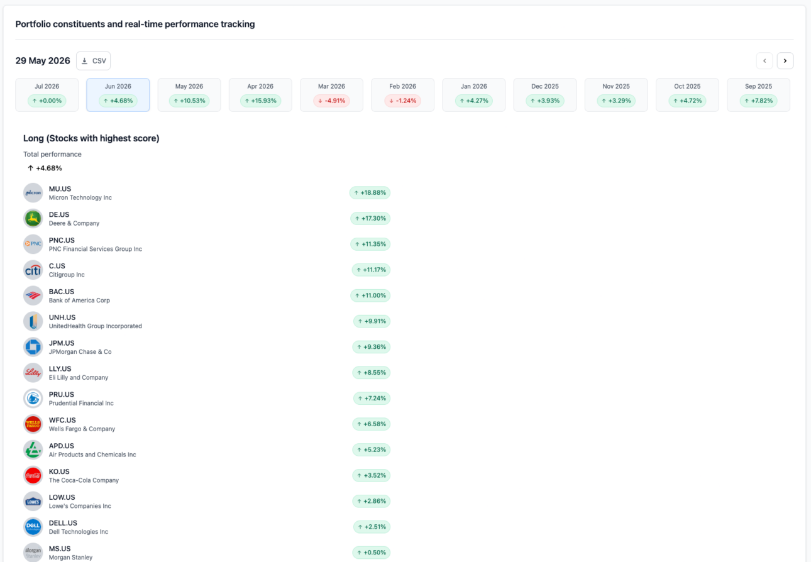Click the +9.91% UnitedHealth performance badge
Viewport: 811px width, 562px height.
(x=372, y=321)
